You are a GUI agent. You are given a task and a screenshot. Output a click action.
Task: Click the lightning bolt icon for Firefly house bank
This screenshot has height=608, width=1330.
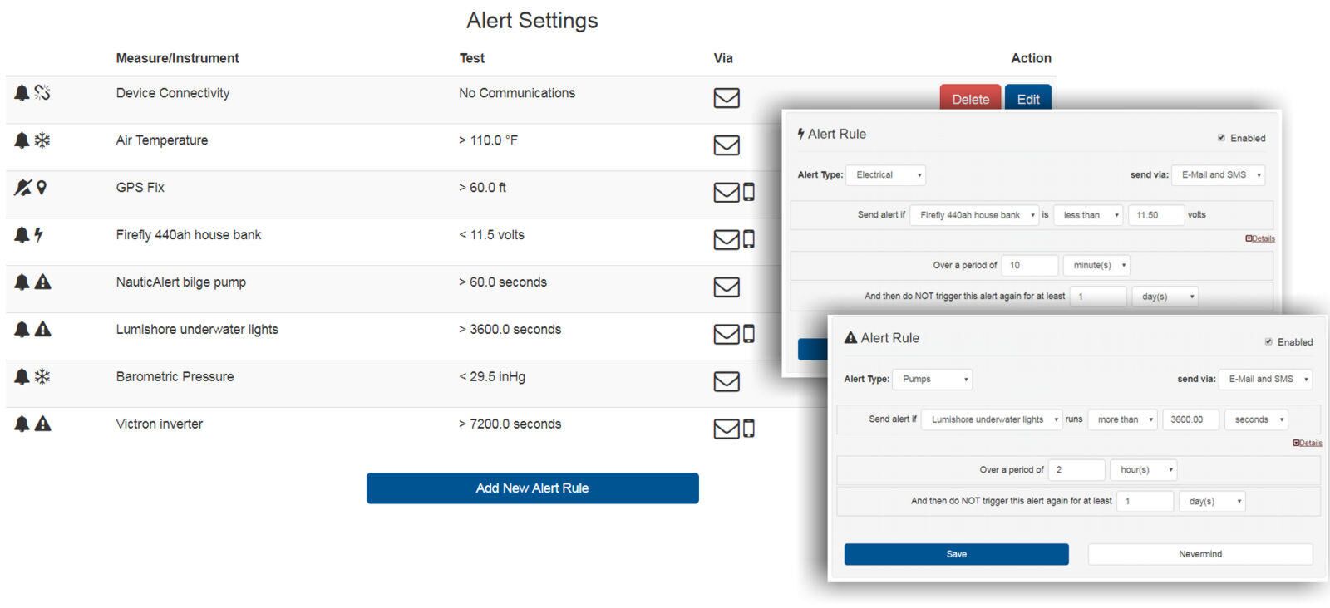(x=39, y=235)
